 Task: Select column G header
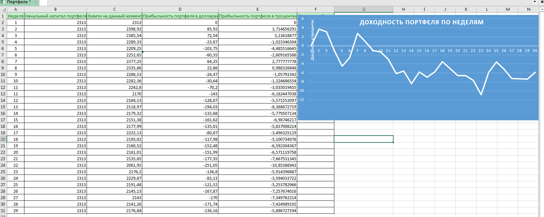click(x=364, y=9)
